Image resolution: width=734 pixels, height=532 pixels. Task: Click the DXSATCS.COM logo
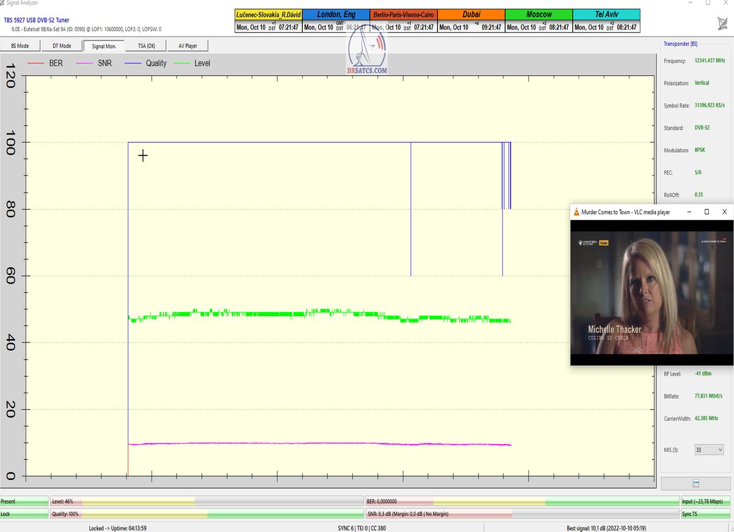(x=367, y=53)
